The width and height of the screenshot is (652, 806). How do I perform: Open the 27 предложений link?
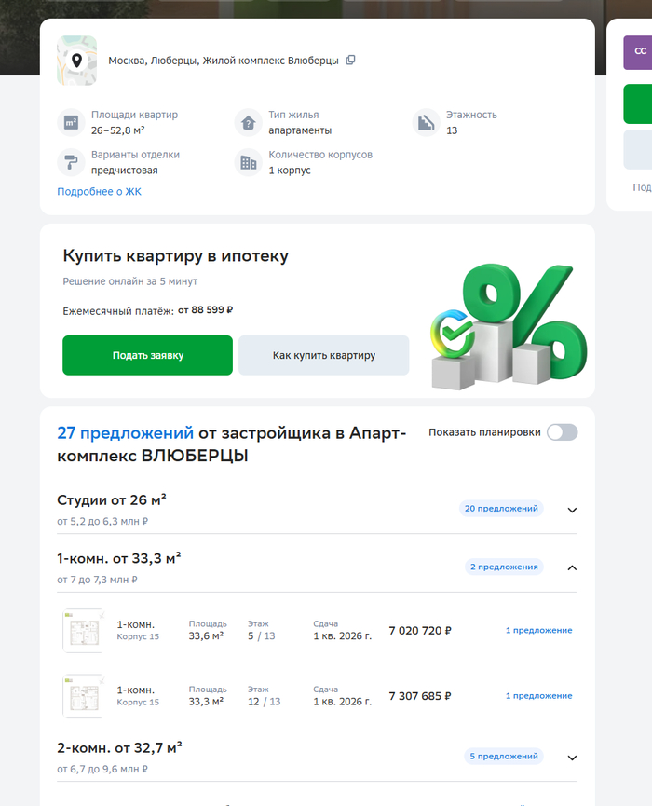coord(126,432)
